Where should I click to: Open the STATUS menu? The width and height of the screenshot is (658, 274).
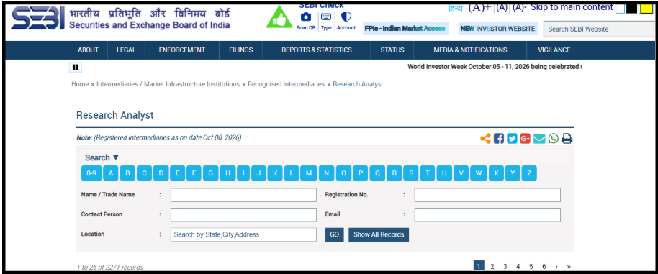[x=392, y=50]
